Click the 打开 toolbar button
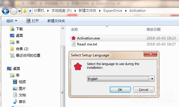The image size is (179, 107). [33, 21]
